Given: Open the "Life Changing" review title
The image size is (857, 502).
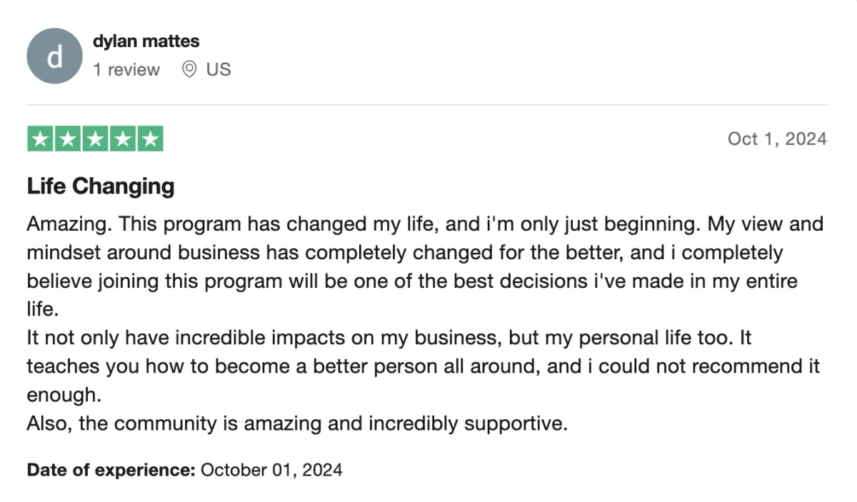Looking at the screenshot, I should [101, 186].
